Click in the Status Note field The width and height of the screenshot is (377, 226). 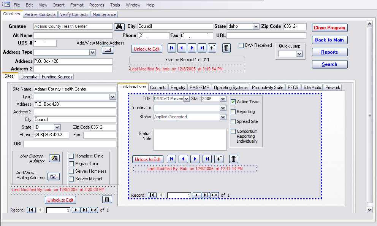pos(190,140)
